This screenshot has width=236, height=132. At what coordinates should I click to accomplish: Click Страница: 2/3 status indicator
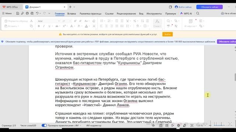(9, 125)
